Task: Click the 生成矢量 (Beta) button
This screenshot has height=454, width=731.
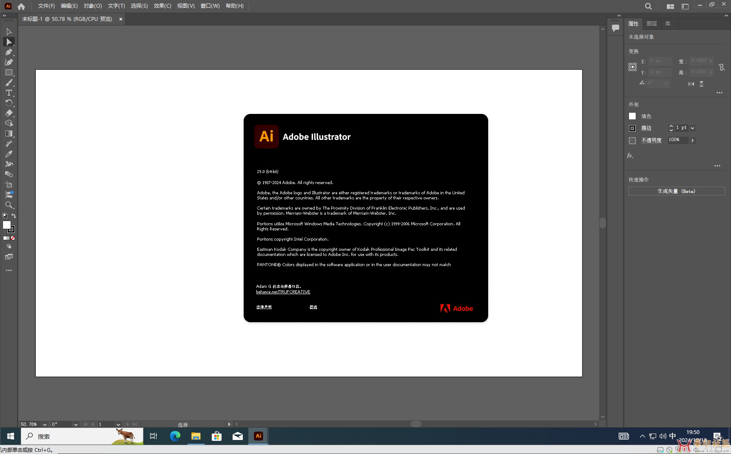Action: tap(677, 191)
